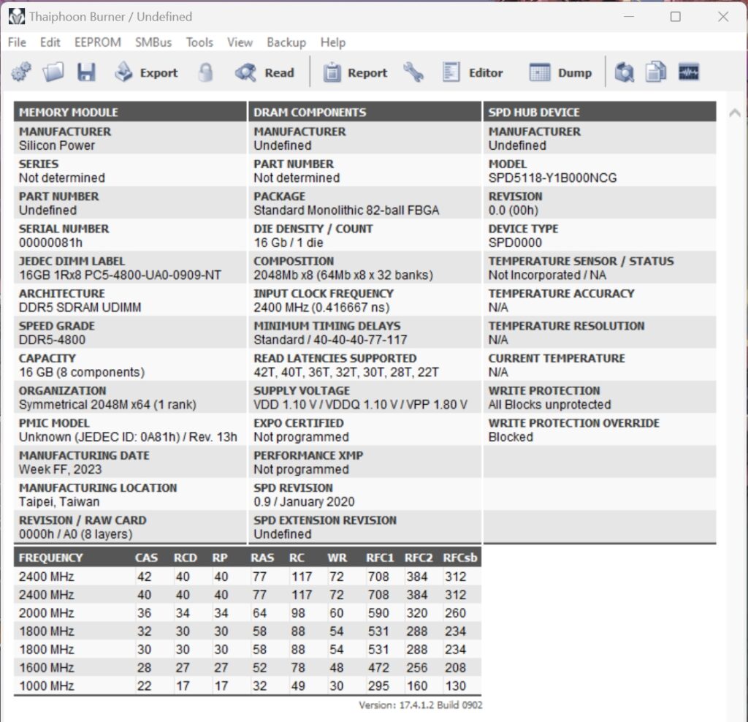Click '2048Mb x8 (64Mb x8 x 32 banks)' text
The image size is (748, 722).
(x=343, y=275)
